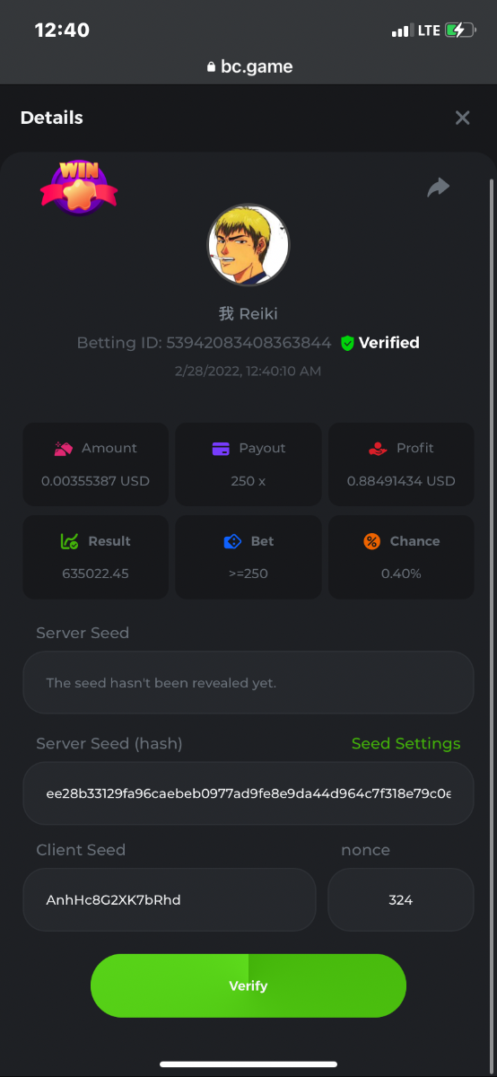Select the Server Seed hash field
Viewport: 497px width, 1077px height.
pyautogui.click(x=248, y=793)
